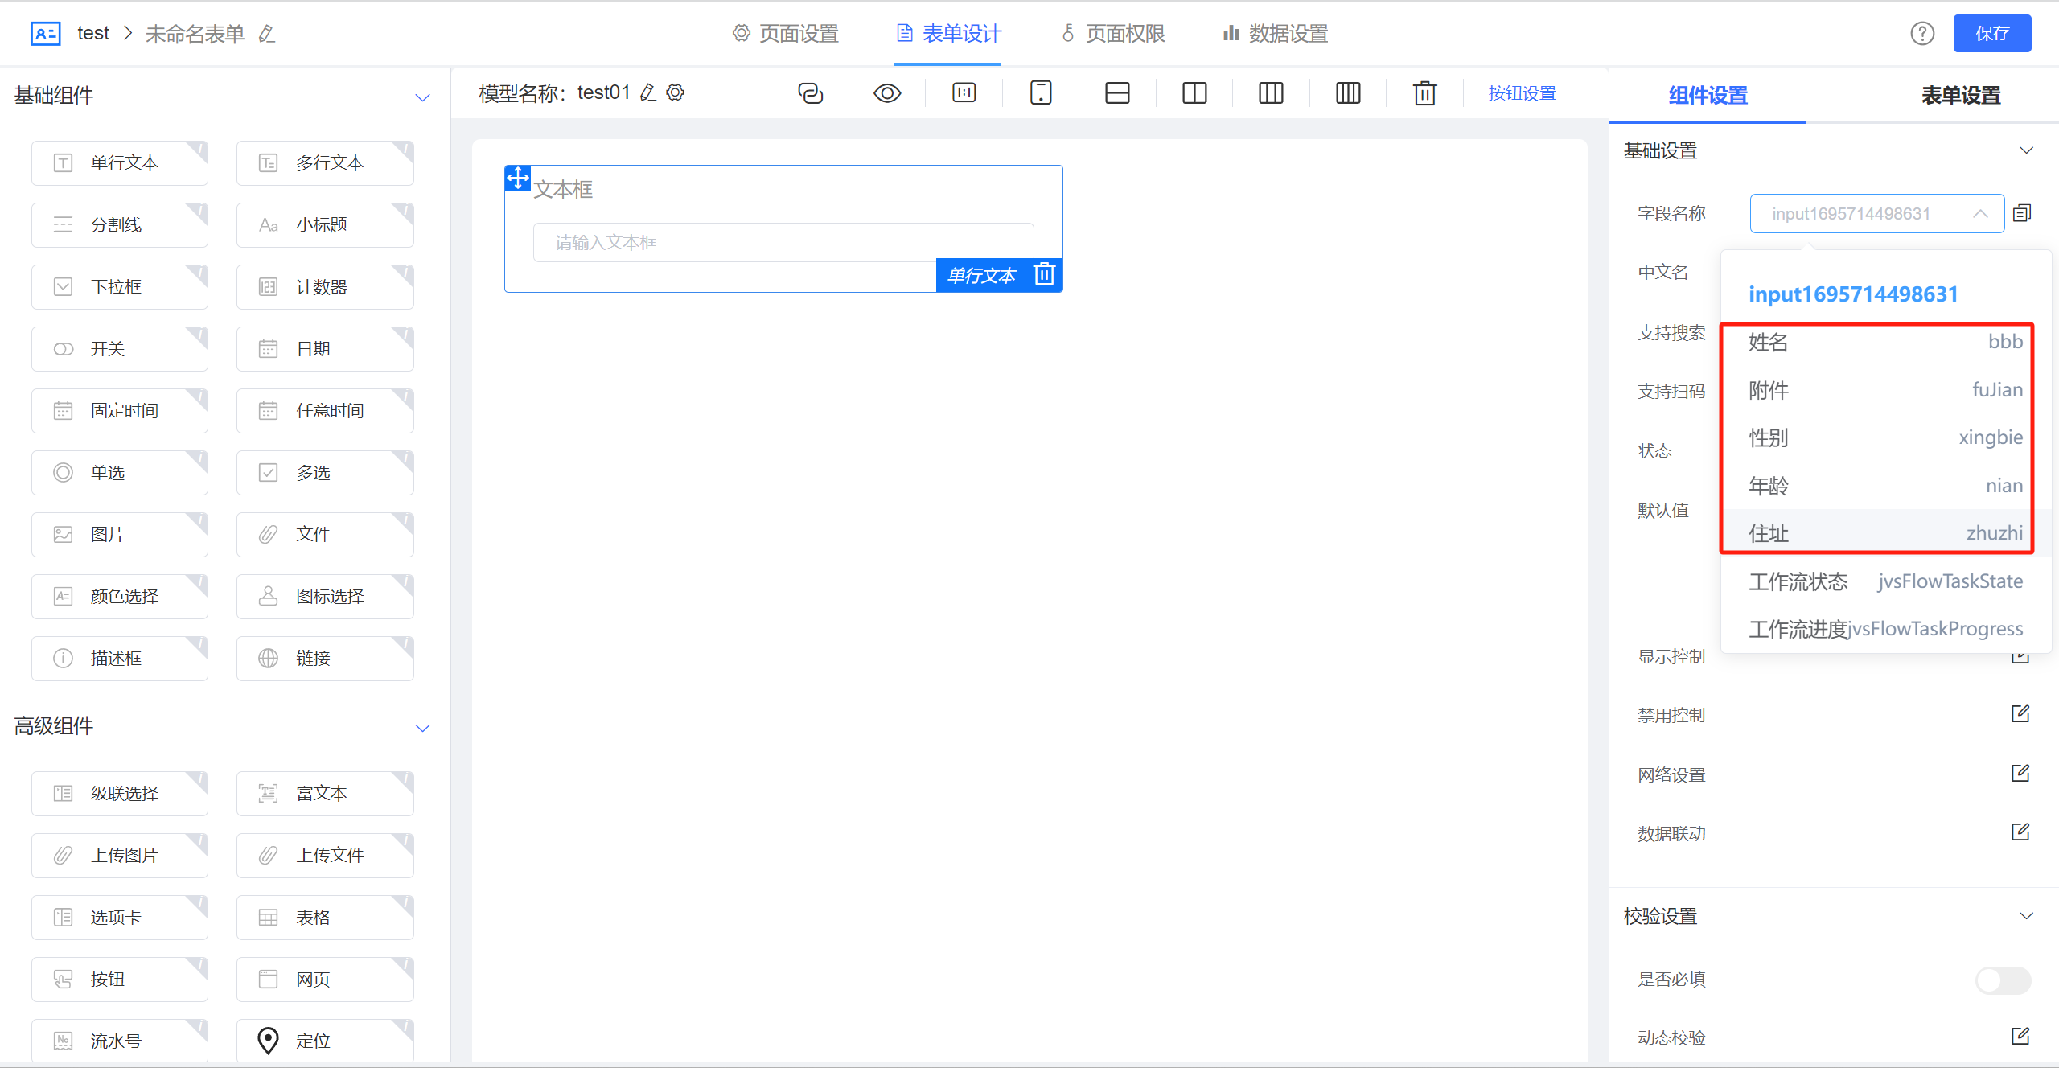Collapse the 基础组件 section
Image resolution: width=2059 pixels, height=1068 pixels.
[x=422, y=97]
